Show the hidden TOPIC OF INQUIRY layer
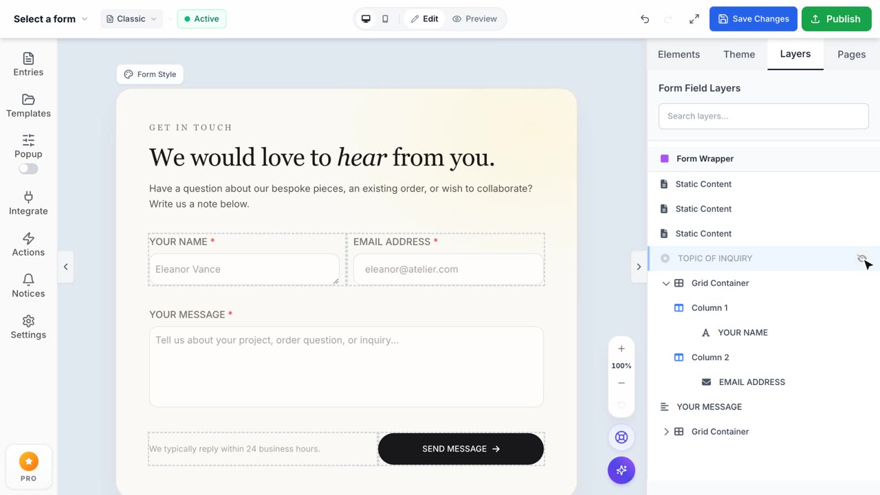The image size is (880, 495). point(862,258)
